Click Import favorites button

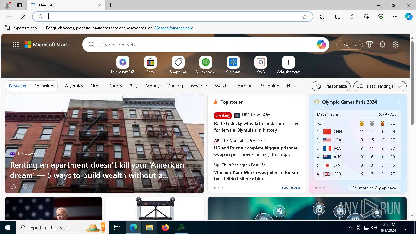tap(22, 28)
